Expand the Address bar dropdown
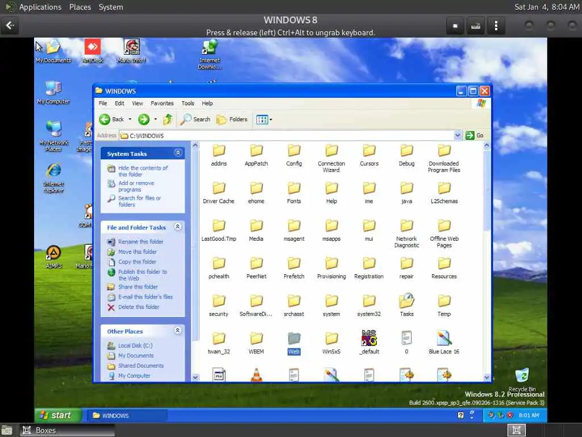582x437 pixels. click(x=458, y=135)
